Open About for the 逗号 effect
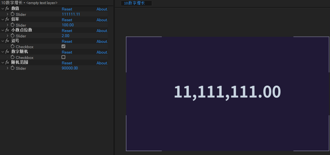Viewport: 330px width, 155px height. [x=102, y=42]
